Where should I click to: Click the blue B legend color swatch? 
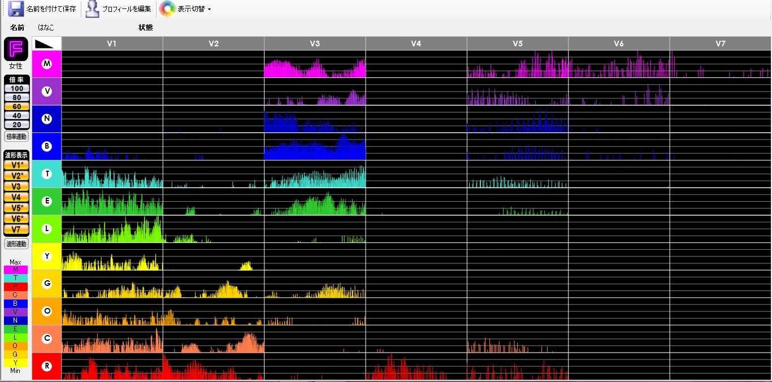point(15,303)
